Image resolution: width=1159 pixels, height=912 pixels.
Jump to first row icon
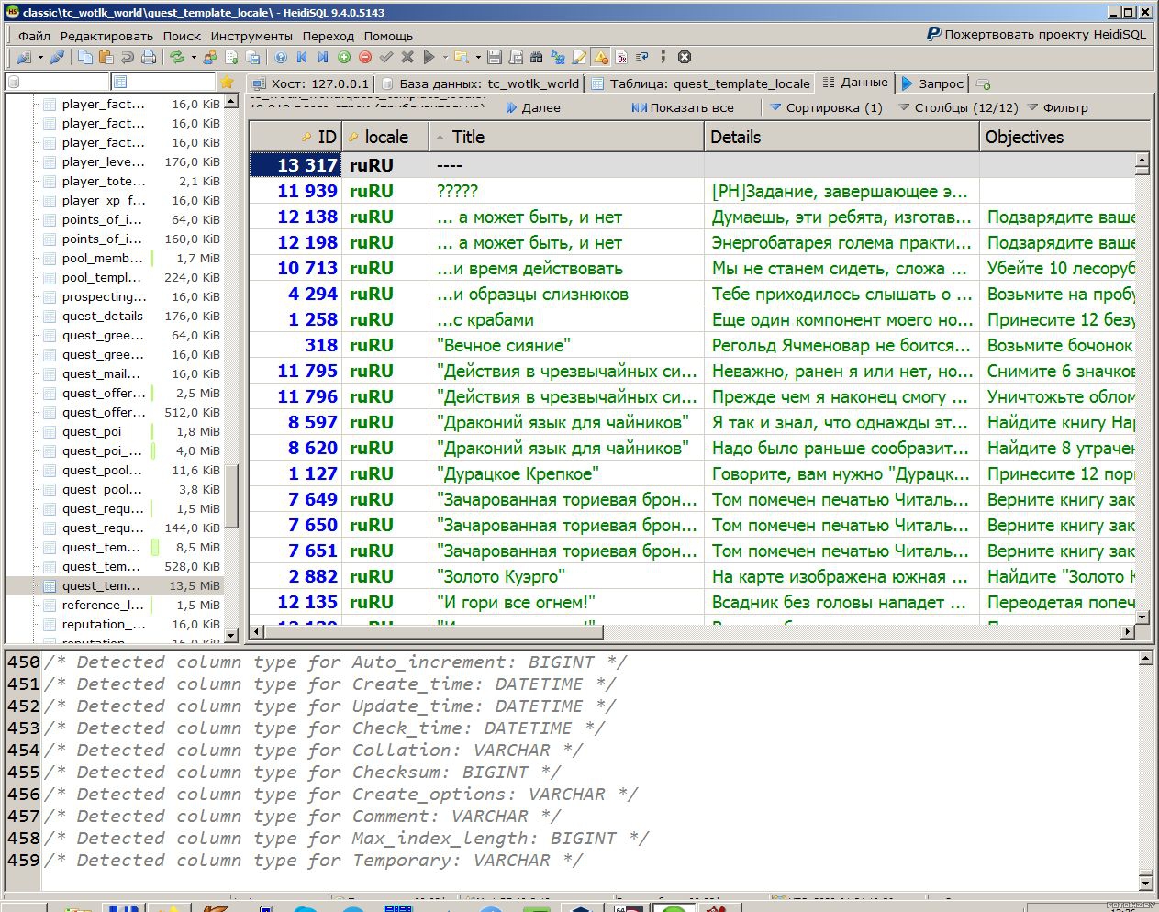302,57
